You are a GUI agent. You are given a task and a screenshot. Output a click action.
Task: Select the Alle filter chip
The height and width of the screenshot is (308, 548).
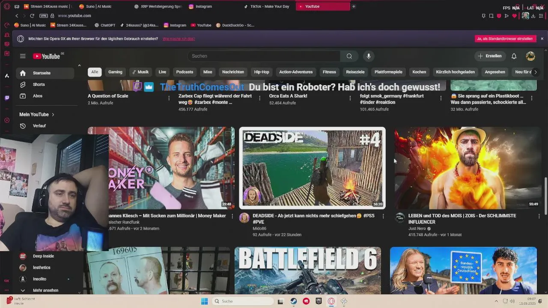95,72
